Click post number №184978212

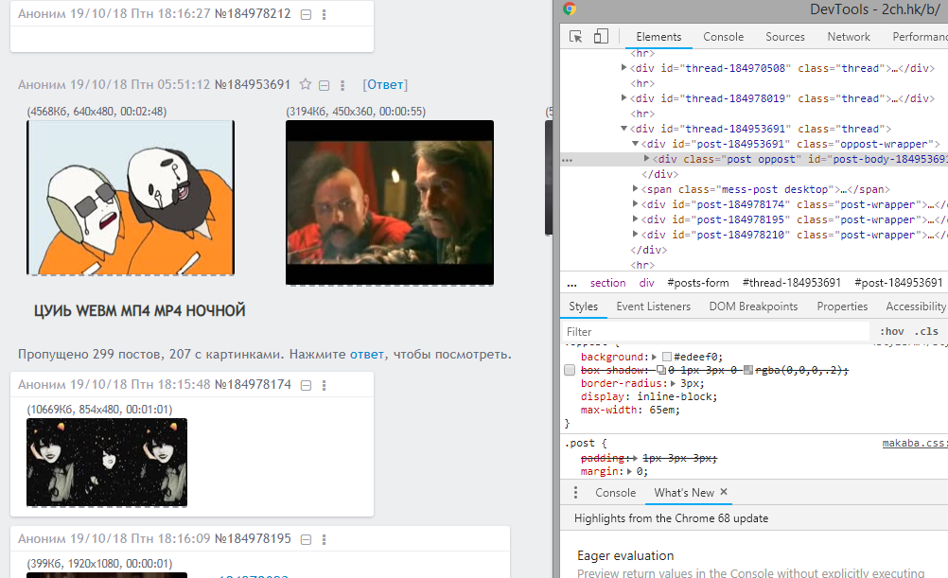click(253, 14)
